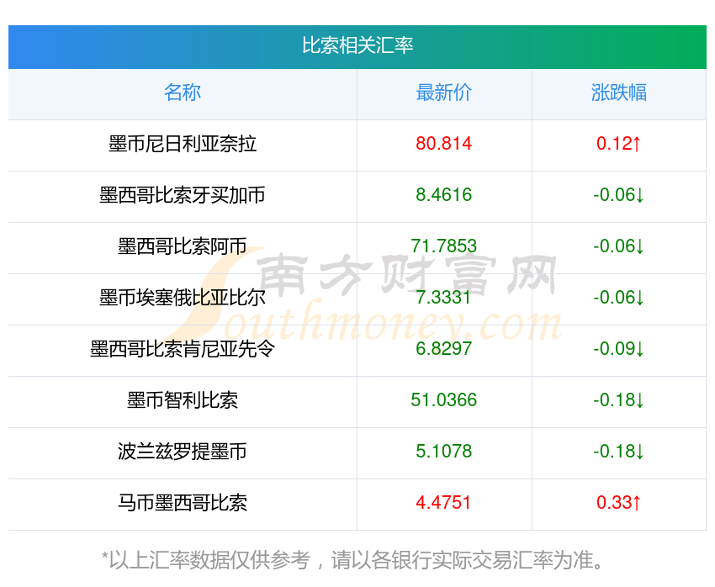Viewport: 715px width, 587px height.
Task: Click the price value 51.0366
Action: coord(443,400)
